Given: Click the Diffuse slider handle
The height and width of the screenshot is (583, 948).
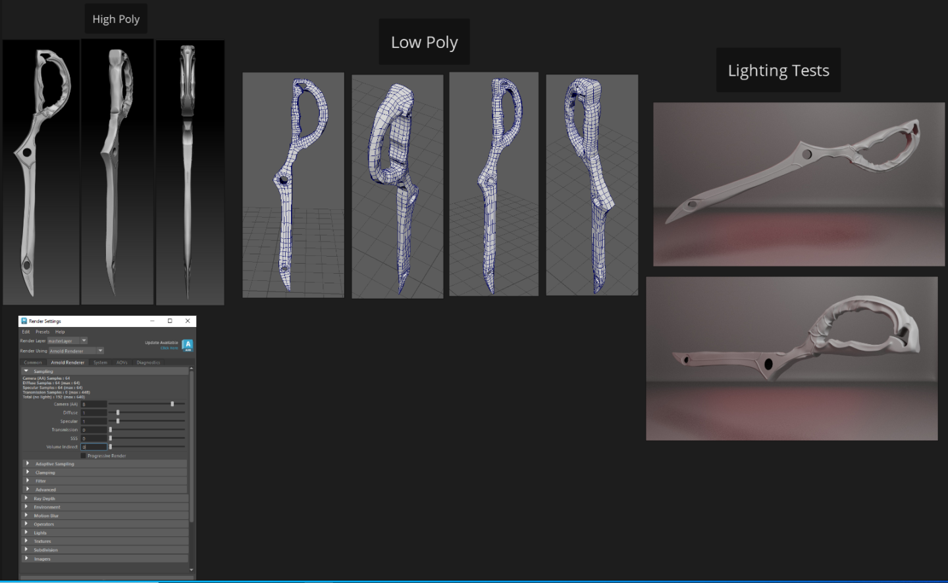Looking at the screenshot, I should coord(118,413).
